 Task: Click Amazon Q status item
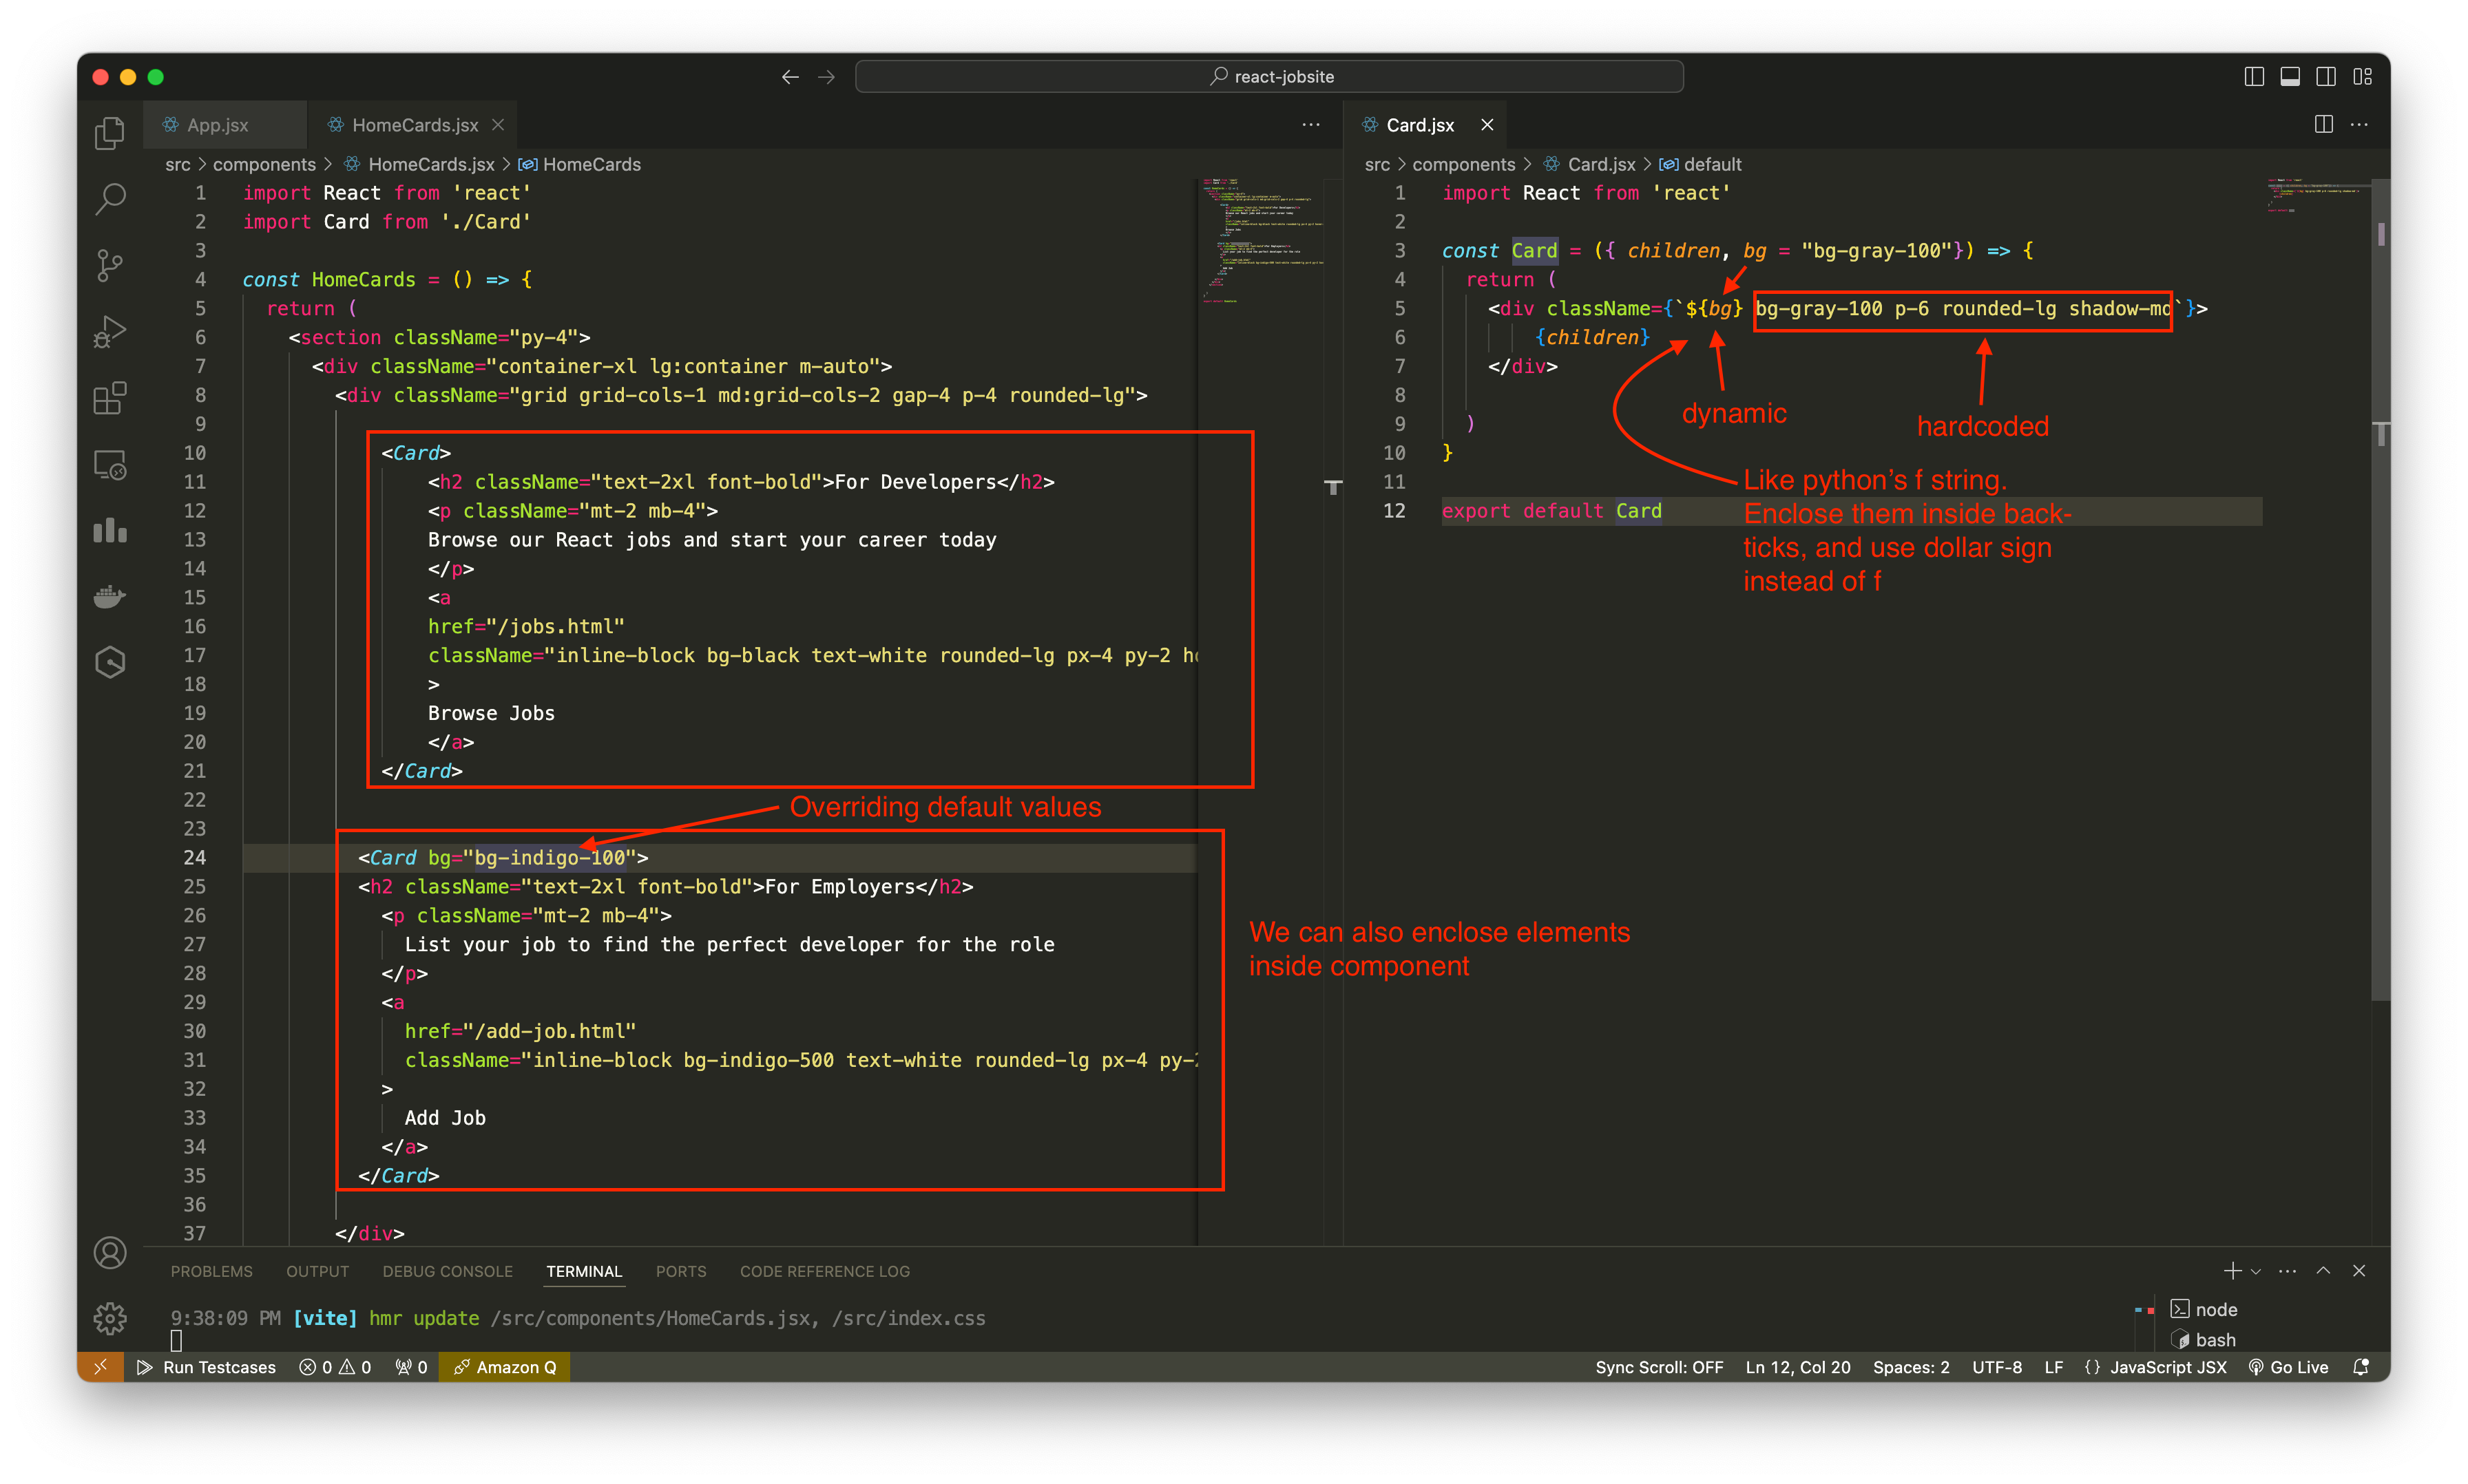[505, 1367]
